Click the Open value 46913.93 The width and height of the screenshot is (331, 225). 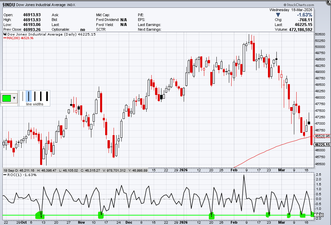pyautogui.click(x=32, y=15)
